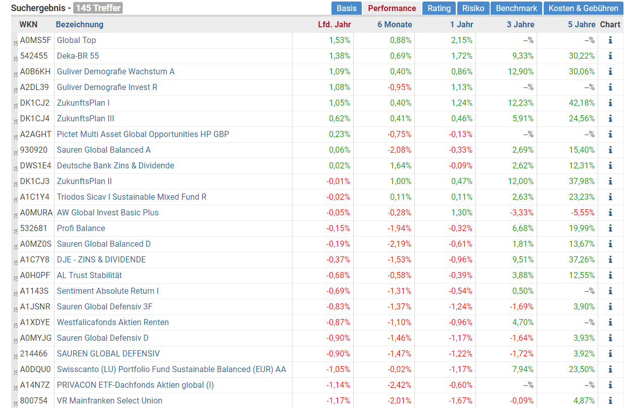Open Deutsche Bank Zins & Dividende fund
This screenshot has height=408, width=625.
coord(116,166)
